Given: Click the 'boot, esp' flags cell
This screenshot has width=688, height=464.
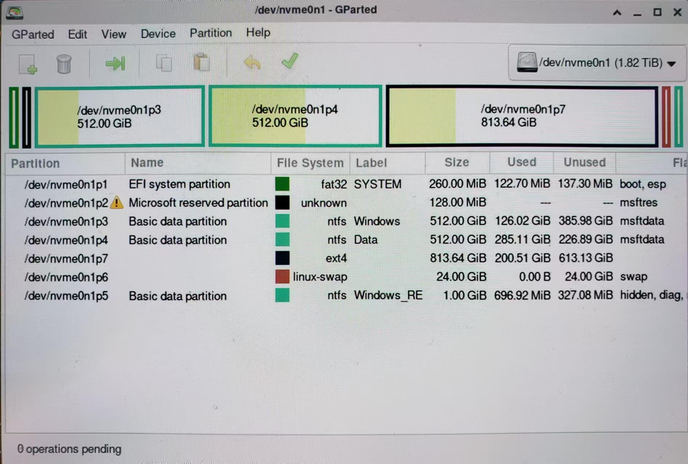Looking at the screenshot, I should tap(643, 184).
